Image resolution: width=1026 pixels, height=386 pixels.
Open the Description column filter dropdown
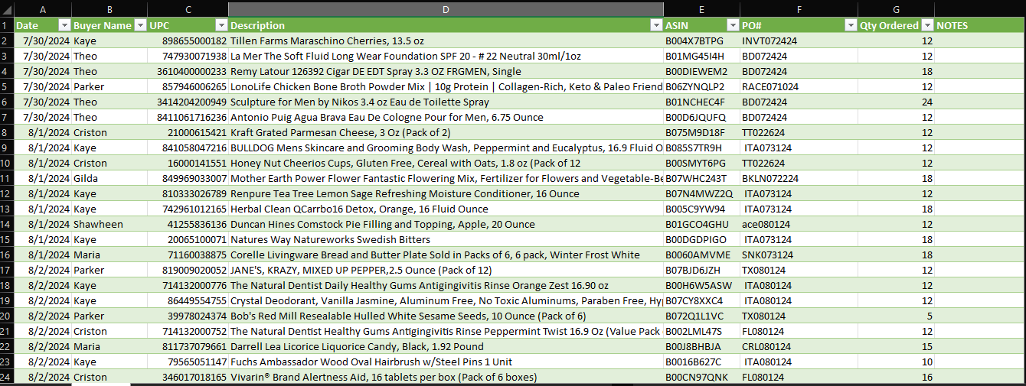[x=656, y=25]
